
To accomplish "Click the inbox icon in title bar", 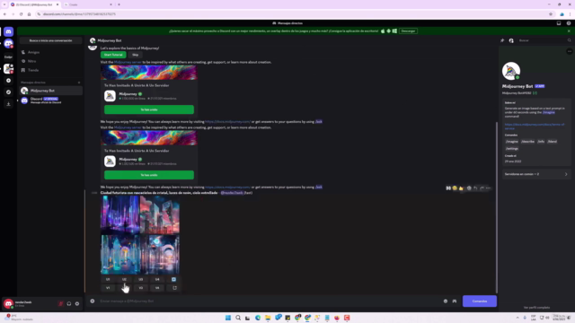I will click(x=559, y=23).
